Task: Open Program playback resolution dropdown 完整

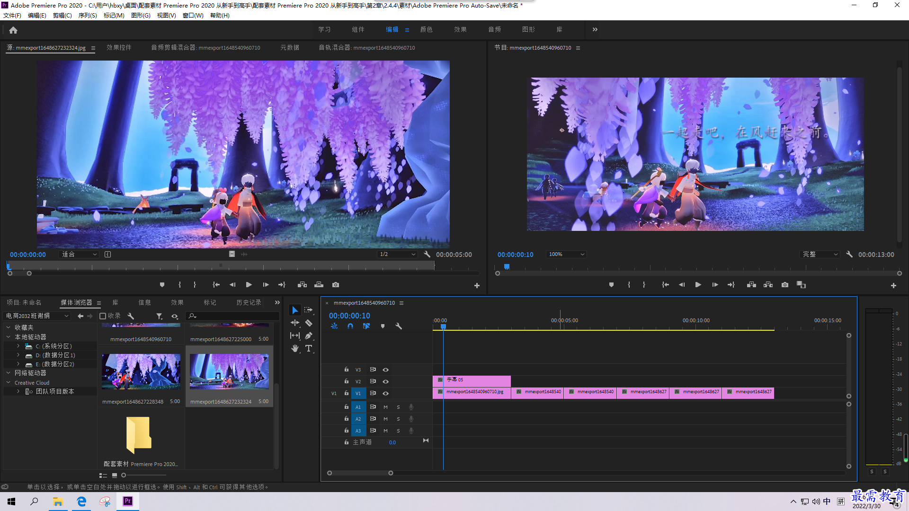Action: (820, 254)
